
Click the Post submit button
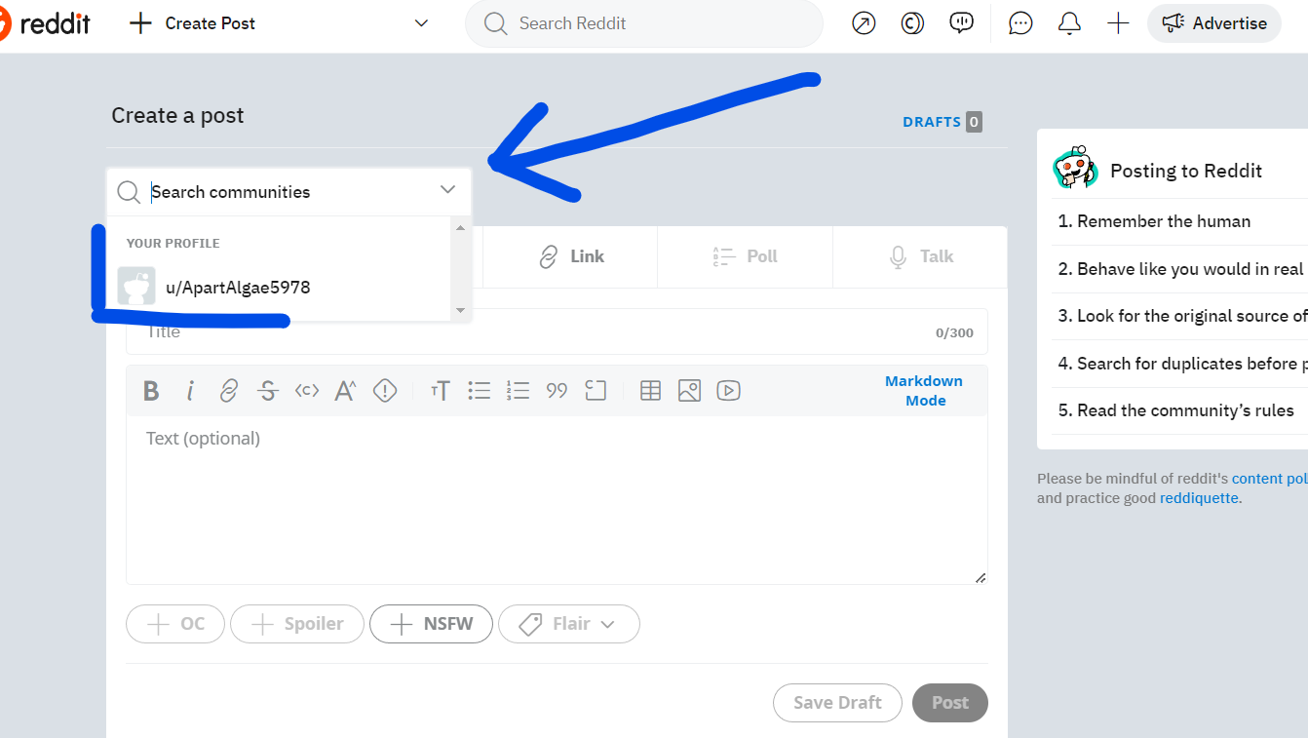click(950, 702)
